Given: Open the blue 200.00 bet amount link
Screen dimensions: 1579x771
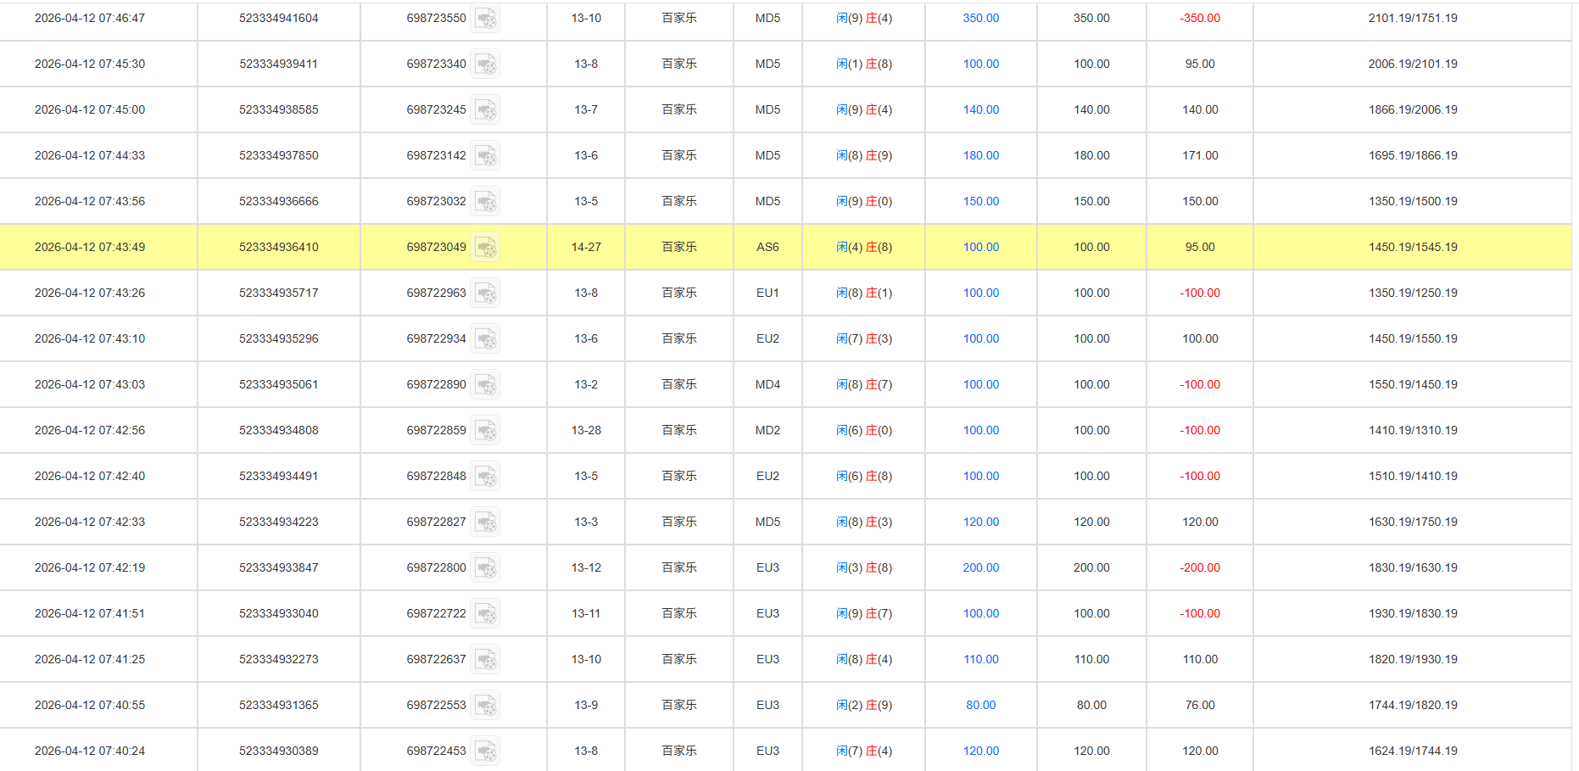Looking at the screenshot, I should click(980, 567).
